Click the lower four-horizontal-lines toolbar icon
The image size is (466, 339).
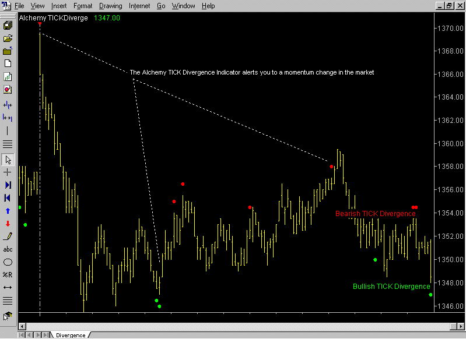click(8, 301)
